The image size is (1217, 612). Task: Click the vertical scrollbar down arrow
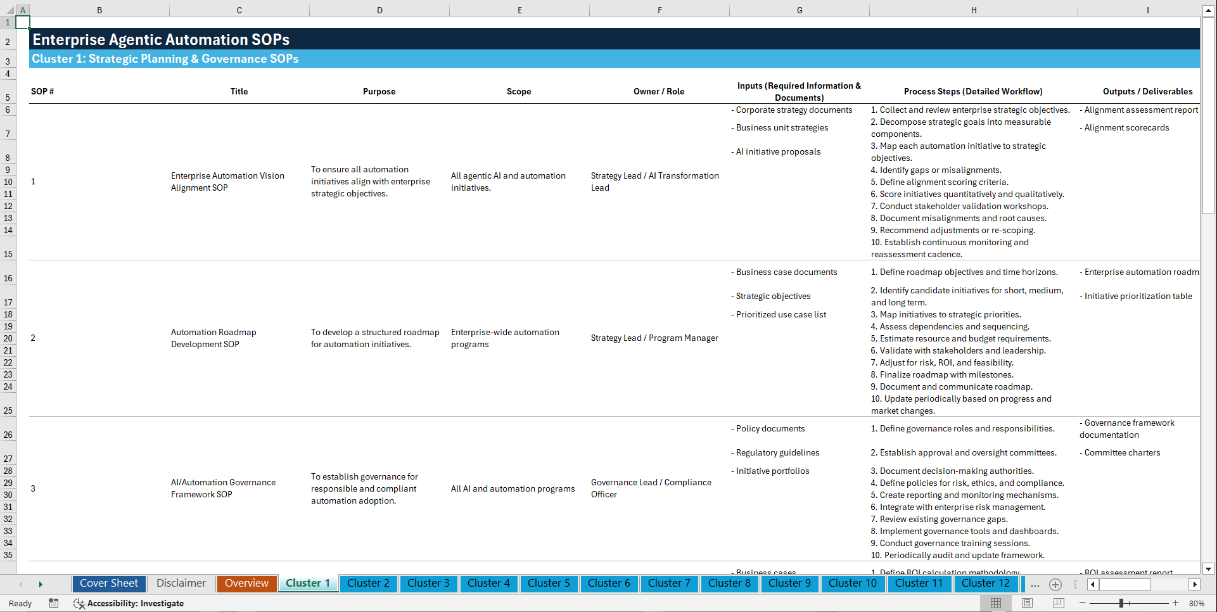pos(1209,569)
